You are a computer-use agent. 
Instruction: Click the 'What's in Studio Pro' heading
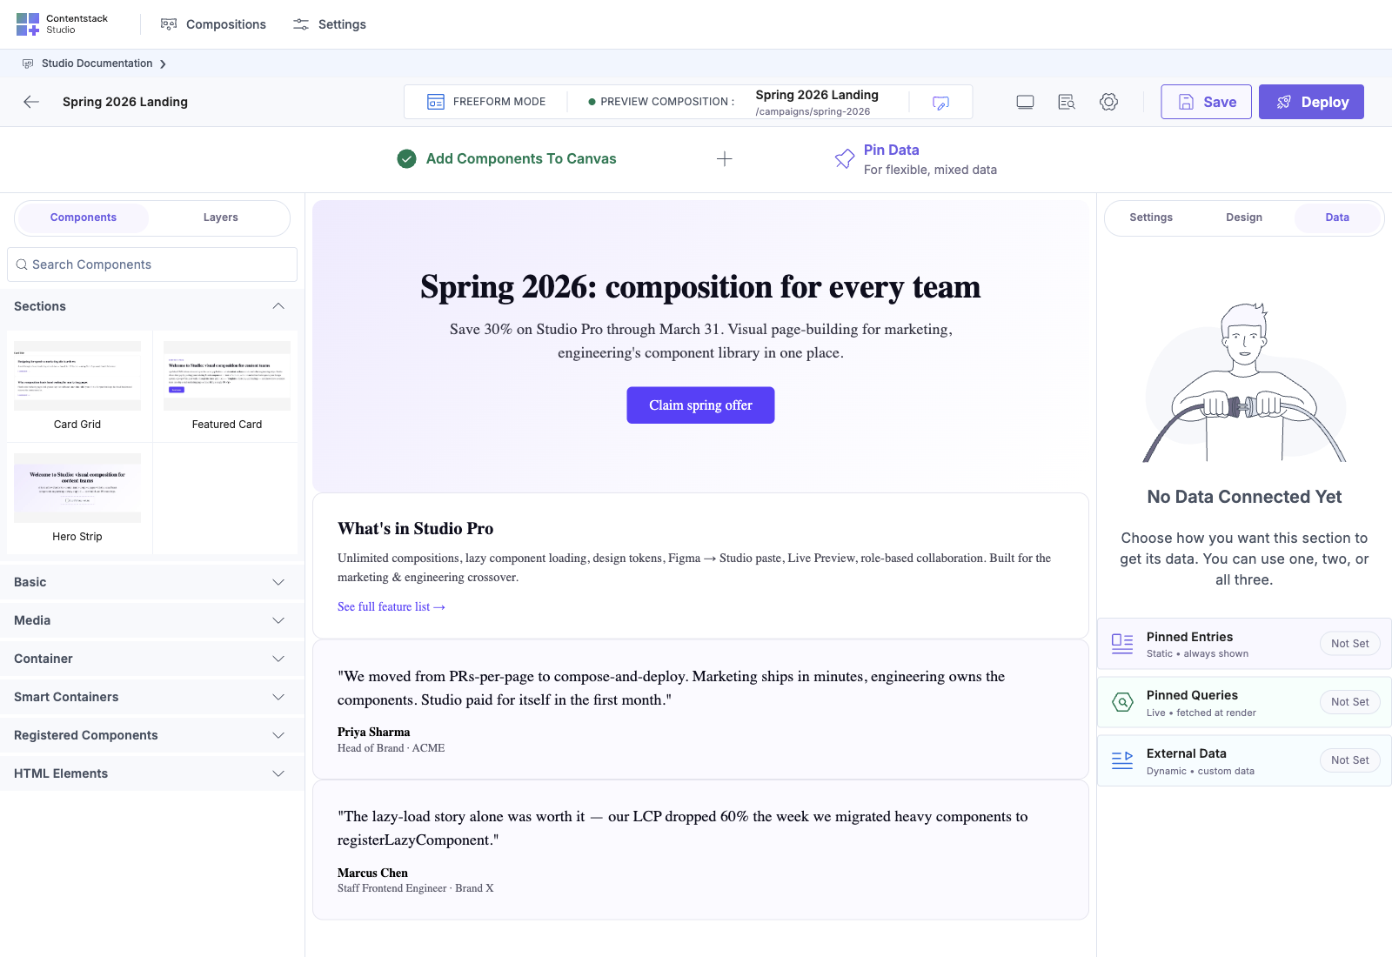tap(416, 529)
